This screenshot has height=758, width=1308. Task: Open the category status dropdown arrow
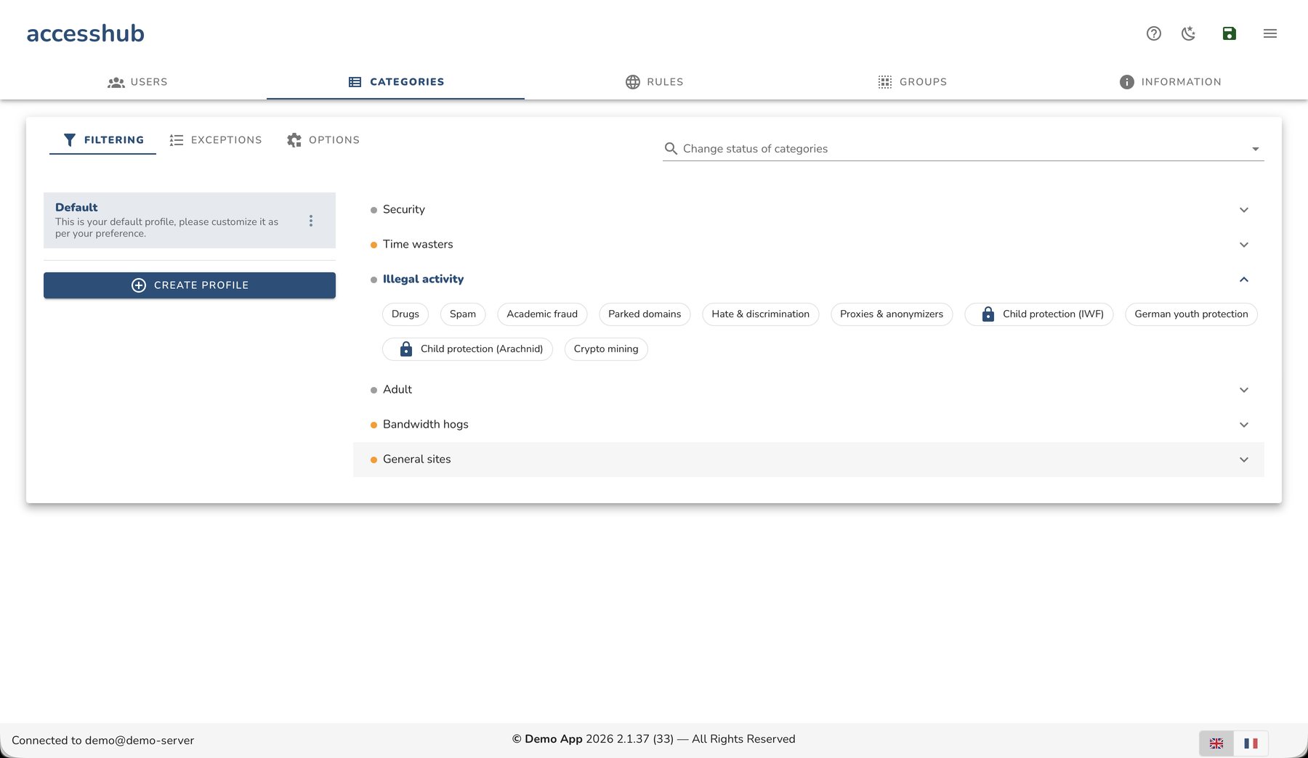1255,149
